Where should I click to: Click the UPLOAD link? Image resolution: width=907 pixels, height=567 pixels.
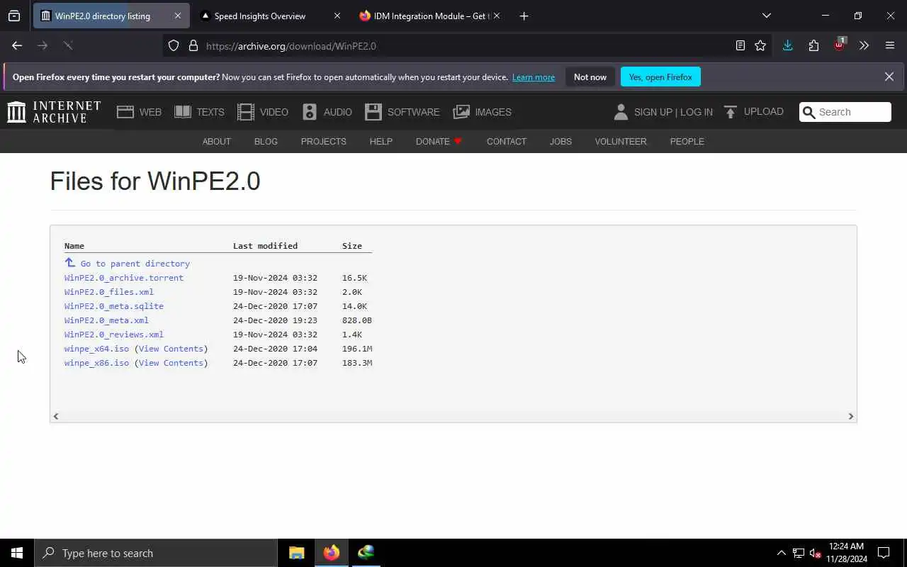point(754,112)
